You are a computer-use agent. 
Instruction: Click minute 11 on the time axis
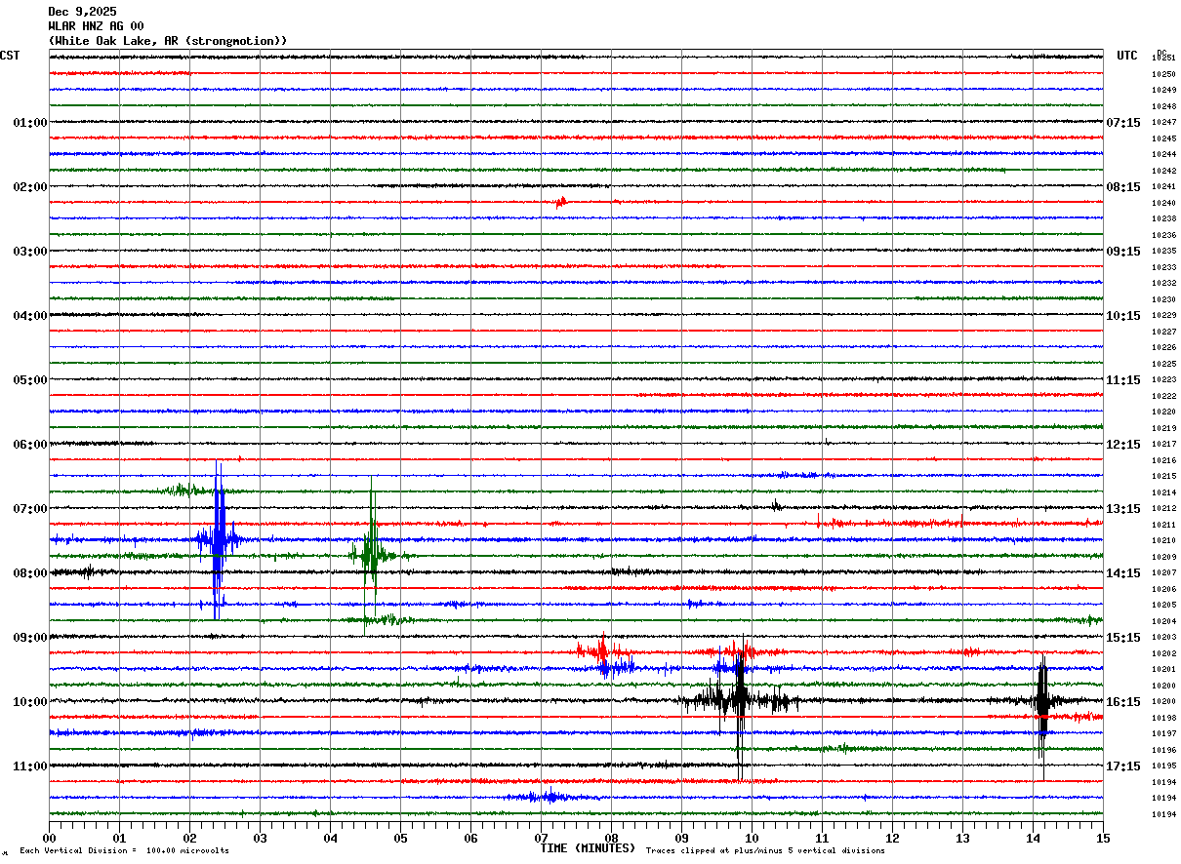[x=822, y=838]
